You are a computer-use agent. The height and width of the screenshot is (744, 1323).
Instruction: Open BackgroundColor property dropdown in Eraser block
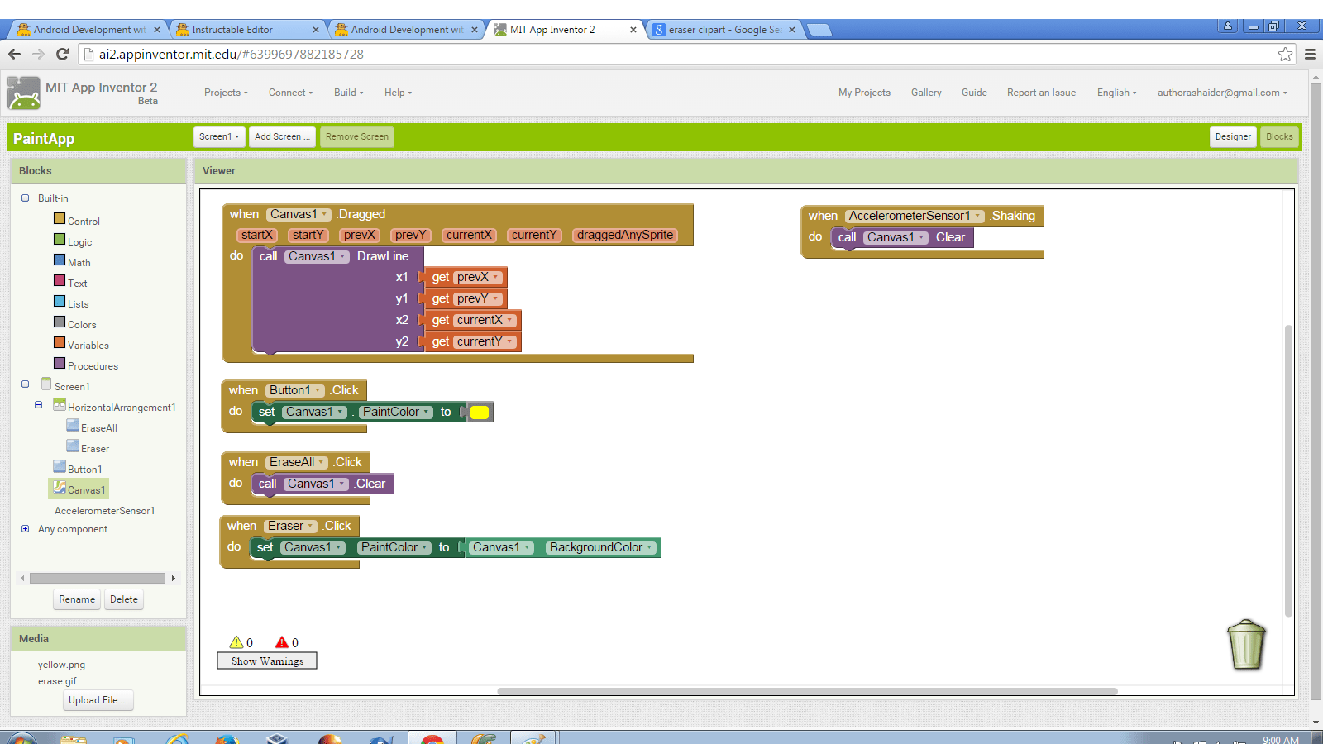point(601,547)
